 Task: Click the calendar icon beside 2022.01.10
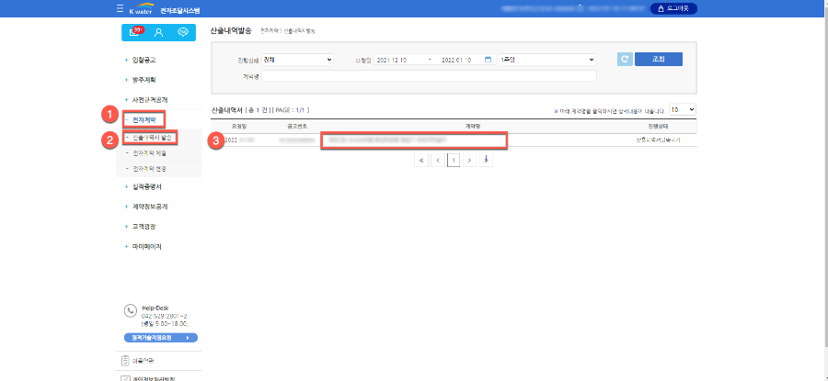point(488,60)
